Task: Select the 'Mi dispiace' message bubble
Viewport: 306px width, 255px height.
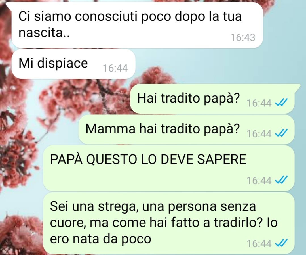Action: (73, 64)
